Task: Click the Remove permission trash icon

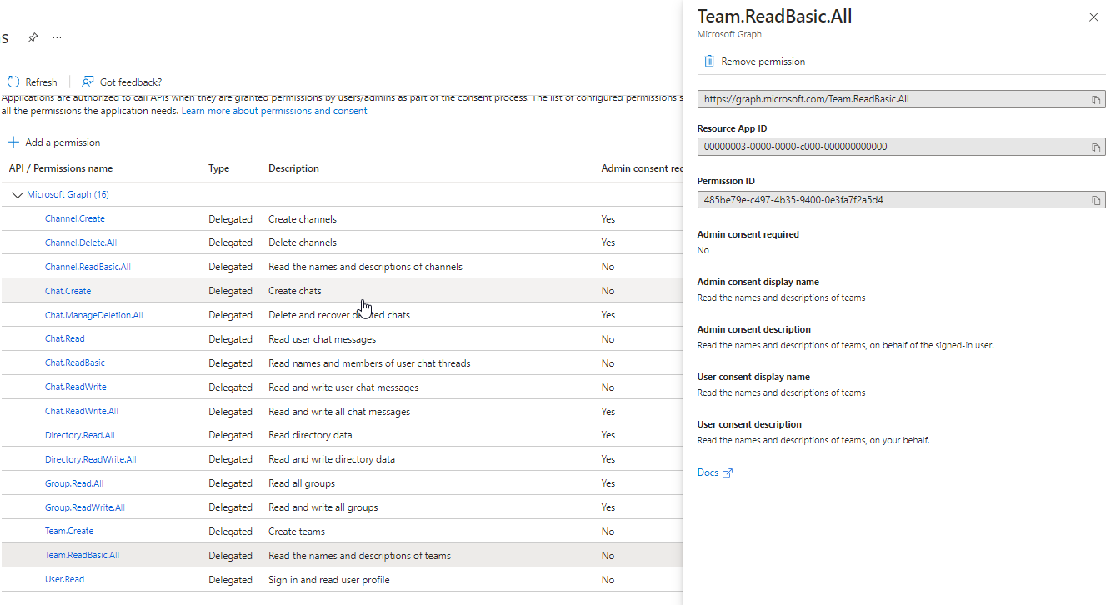Action: pos(709,60)
